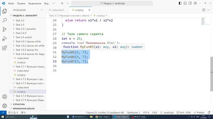The height and width of the screenshot is (119, 213).
Task: Toggle the secondary sidebar visibility
Action: click(x=190, y=3)
